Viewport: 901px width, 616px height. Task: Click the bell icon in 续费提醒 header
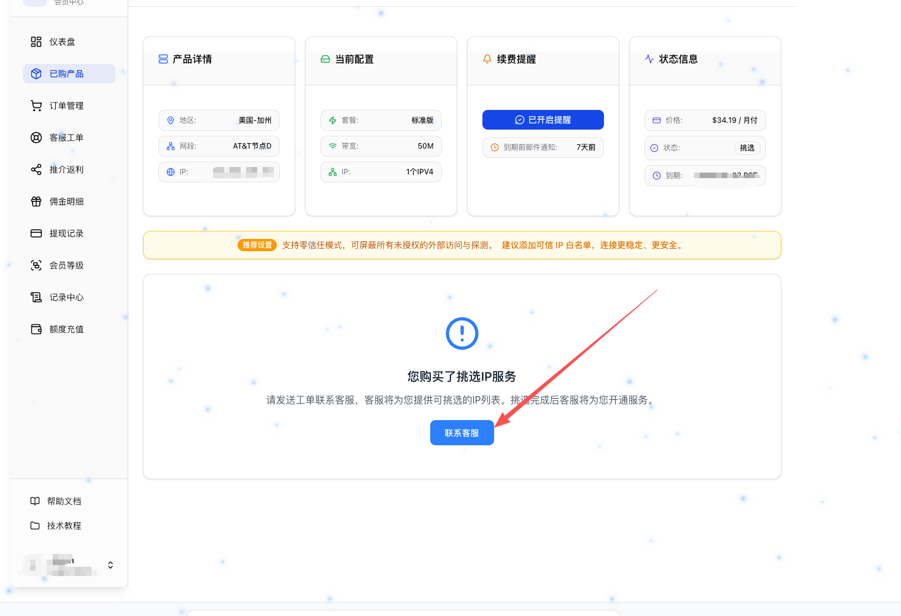(x=487, y=59)
